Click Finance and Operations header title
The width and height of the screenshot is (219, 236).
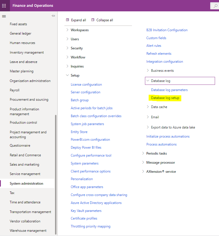coord(33,6)
